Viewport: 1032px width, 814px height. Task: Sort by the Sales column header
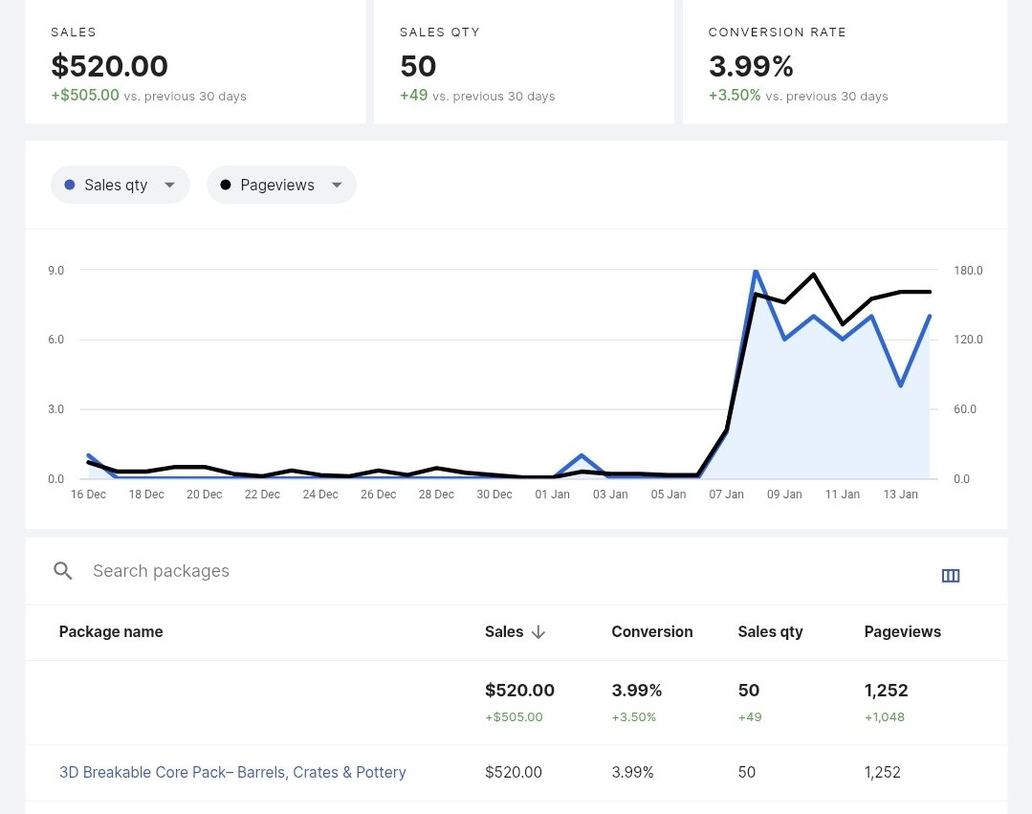[504, 631]
